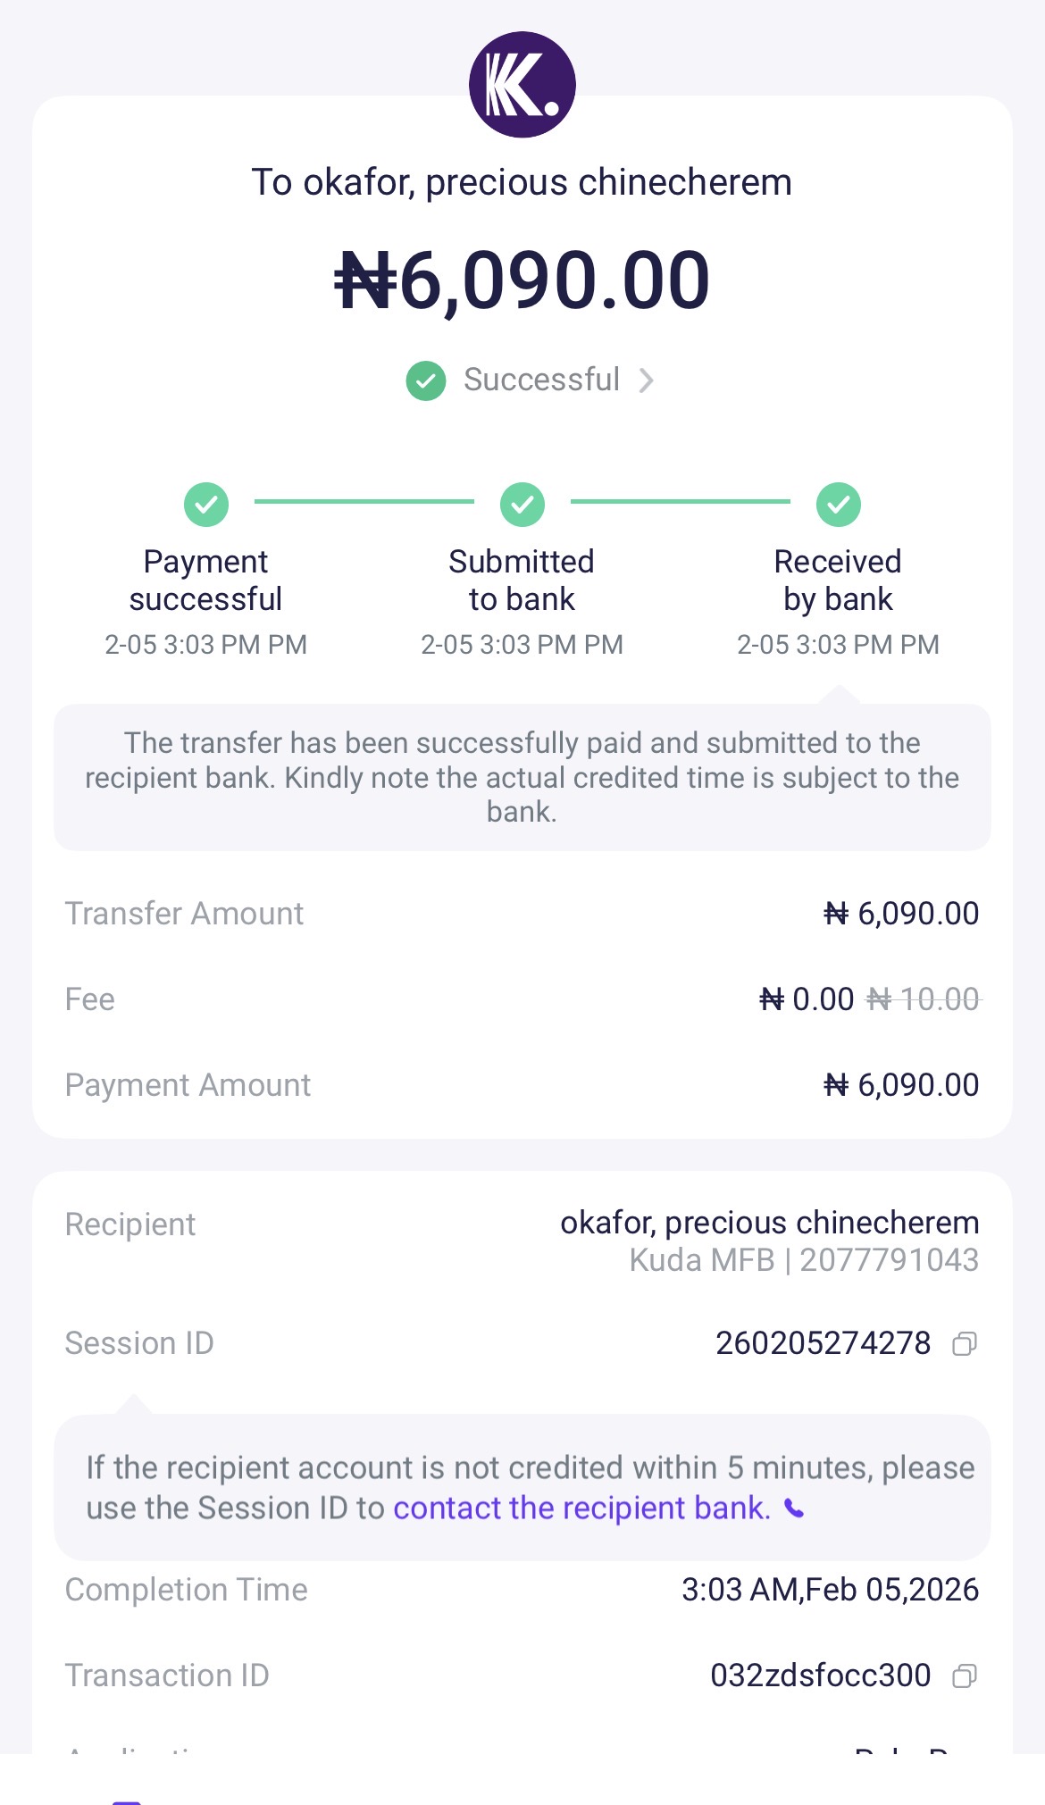Tap the Kuda MFB account number line
Image resolution: width=1045 pixels, height=1805 pixels.
(x=804, y=1260)
